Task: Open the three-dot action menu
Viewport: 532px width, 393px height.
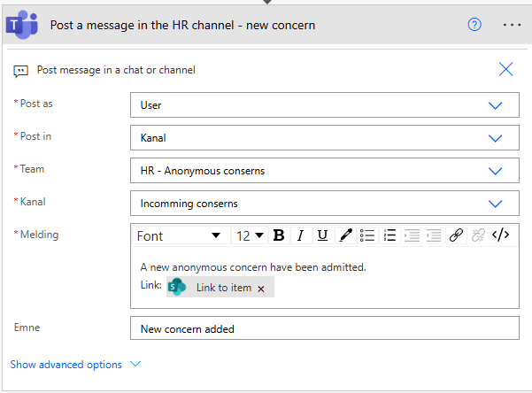Action: (512, 25)
